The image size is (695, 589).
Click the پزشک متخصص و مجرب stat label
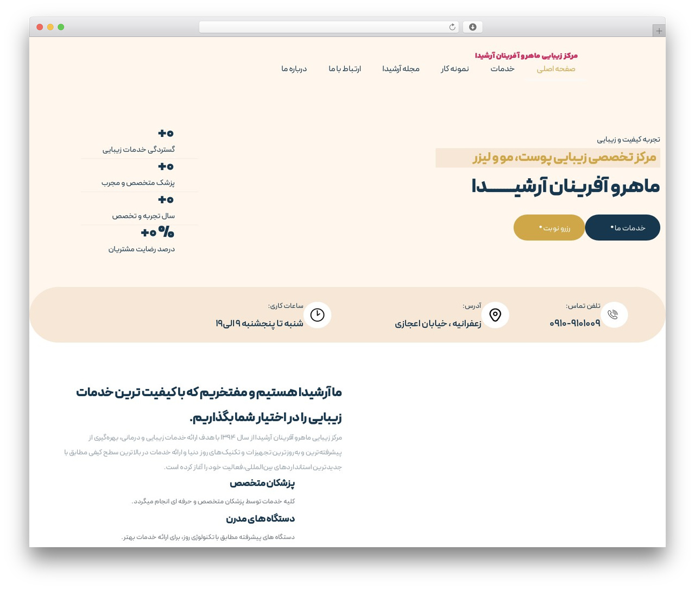pos(138,183)
